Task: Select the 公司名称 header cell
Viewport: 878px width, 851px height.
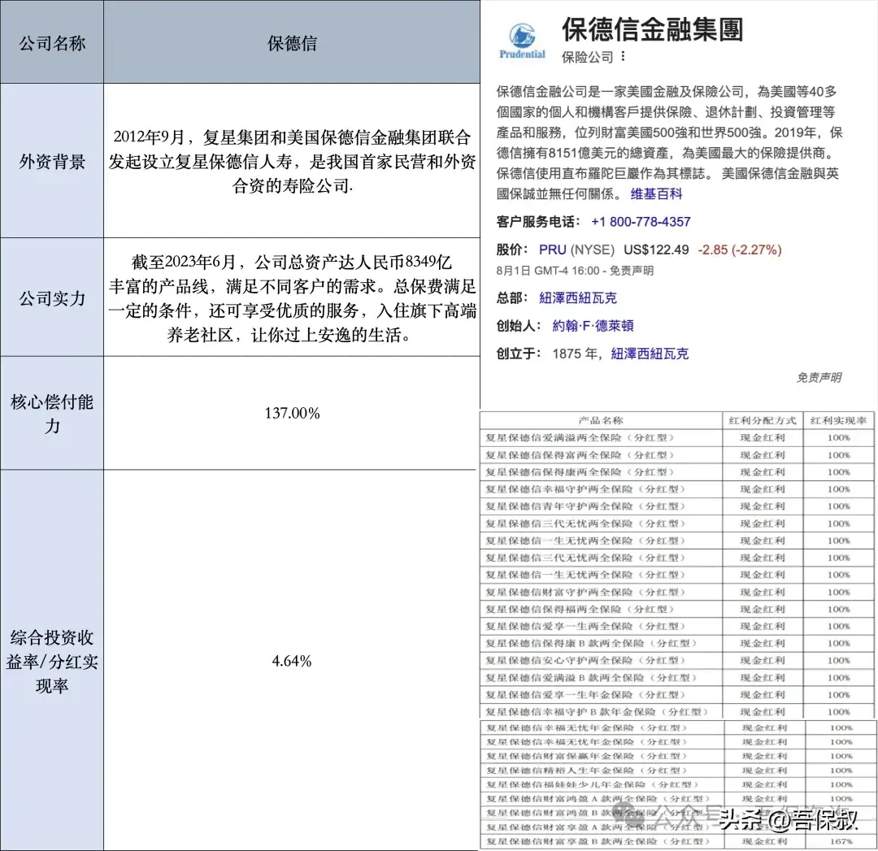Action: pyautogui.click(x=52, y=42)
